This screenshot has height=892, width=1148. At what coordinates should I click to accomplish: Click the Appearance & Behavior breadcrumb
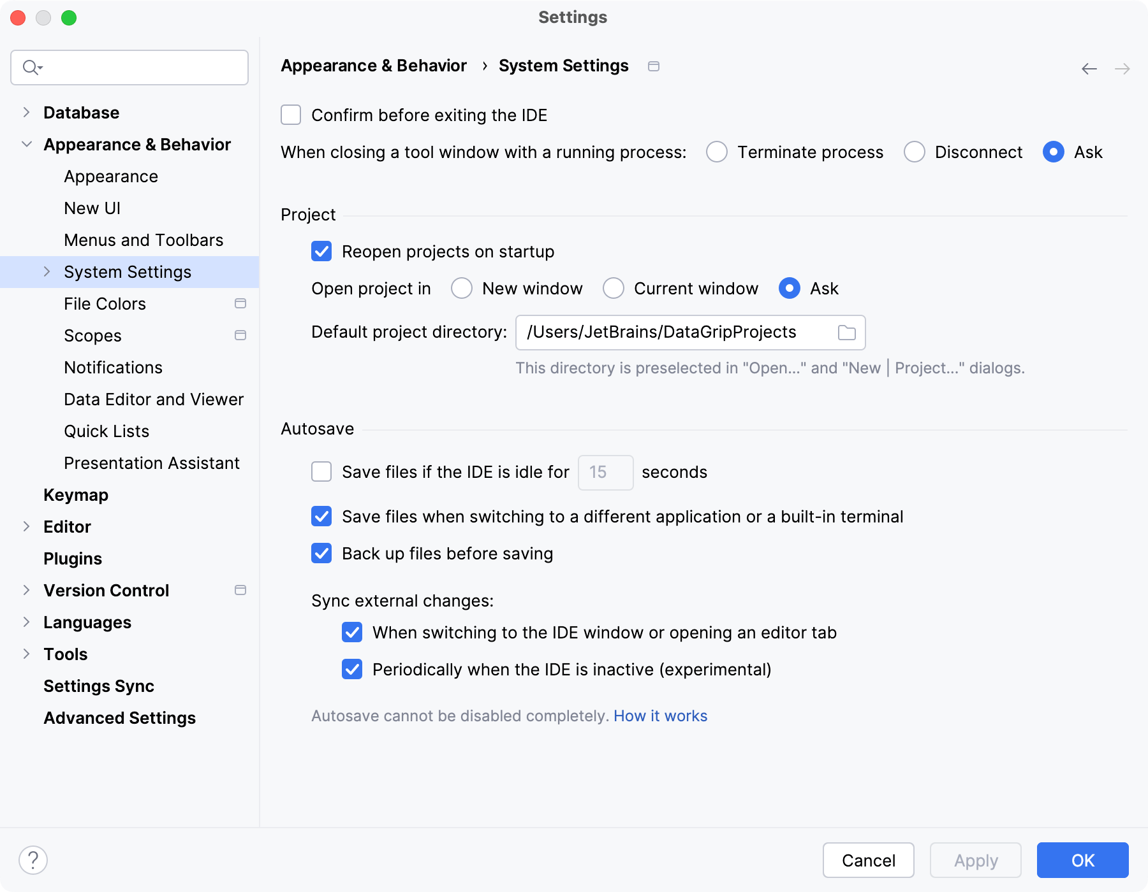pyautogui.click(x=374, y=65)
